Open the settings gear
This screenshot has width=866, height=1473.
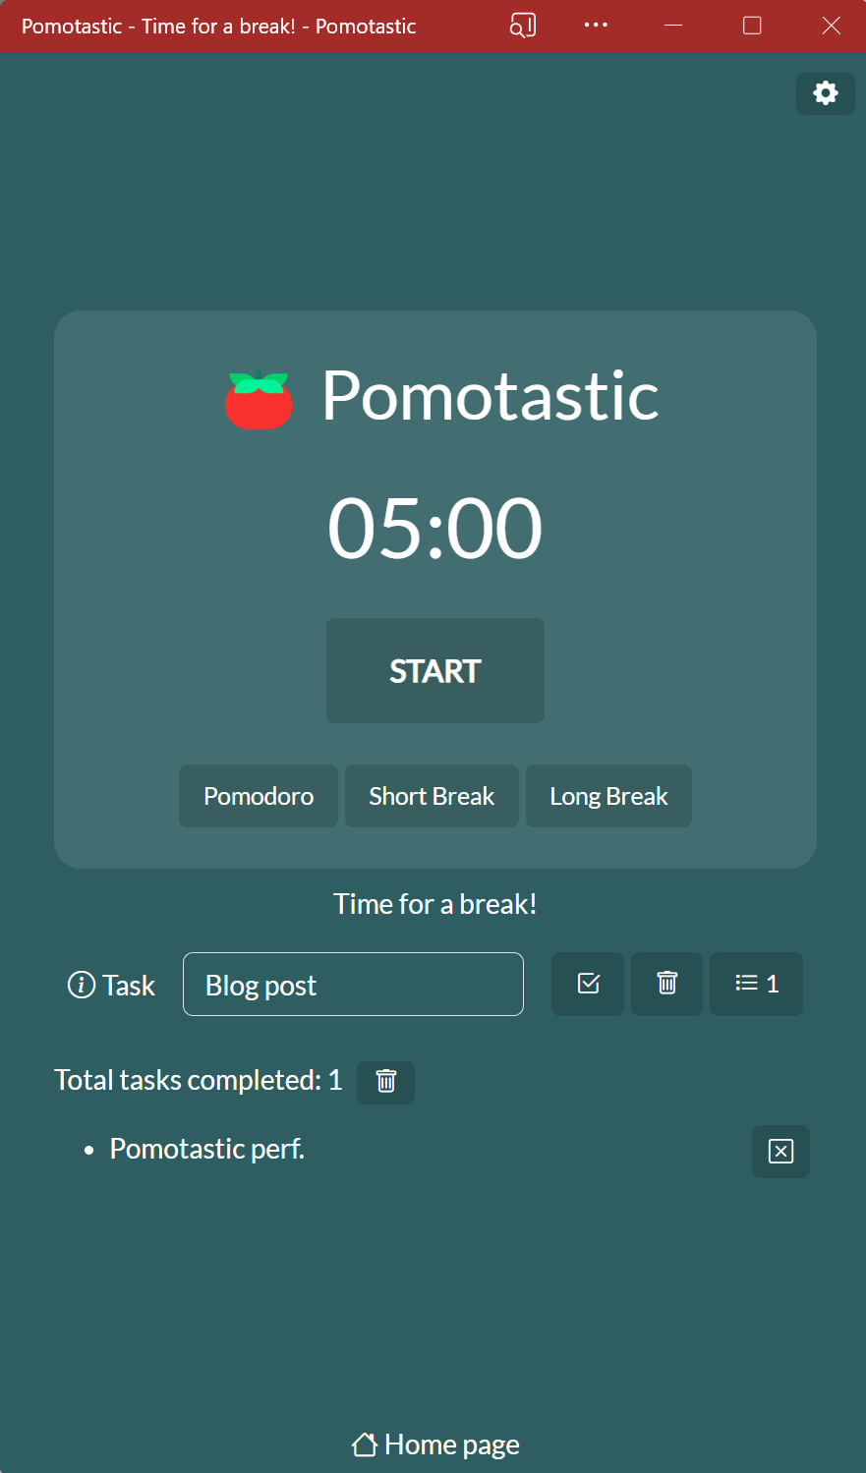(825, 93)
